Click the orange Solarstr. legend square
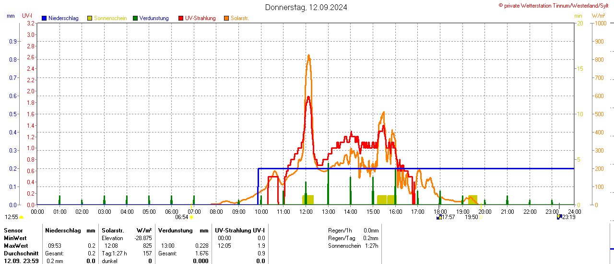Viewport: 614px width, 264px height. [x=226, y=18]
